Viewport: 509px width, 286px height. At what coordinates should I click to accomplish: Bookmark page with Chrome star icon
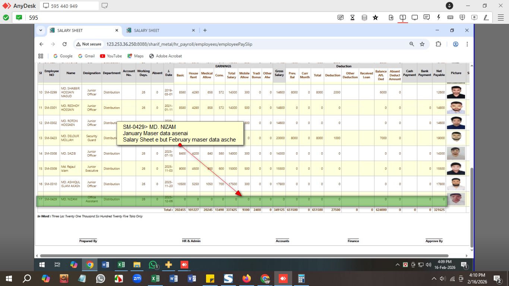click(x=422, y=44)
